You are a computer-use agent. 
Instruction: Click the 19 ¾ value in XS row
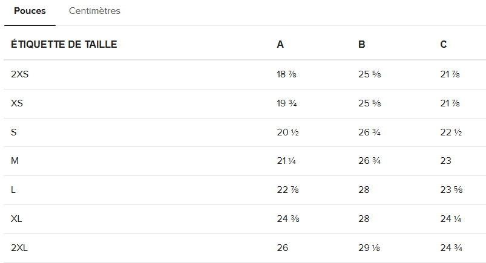[x=287, y=103]
